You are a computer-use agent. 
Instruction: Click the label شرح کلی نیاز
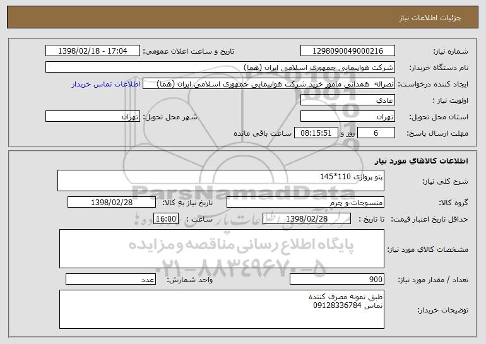[446, 182]
